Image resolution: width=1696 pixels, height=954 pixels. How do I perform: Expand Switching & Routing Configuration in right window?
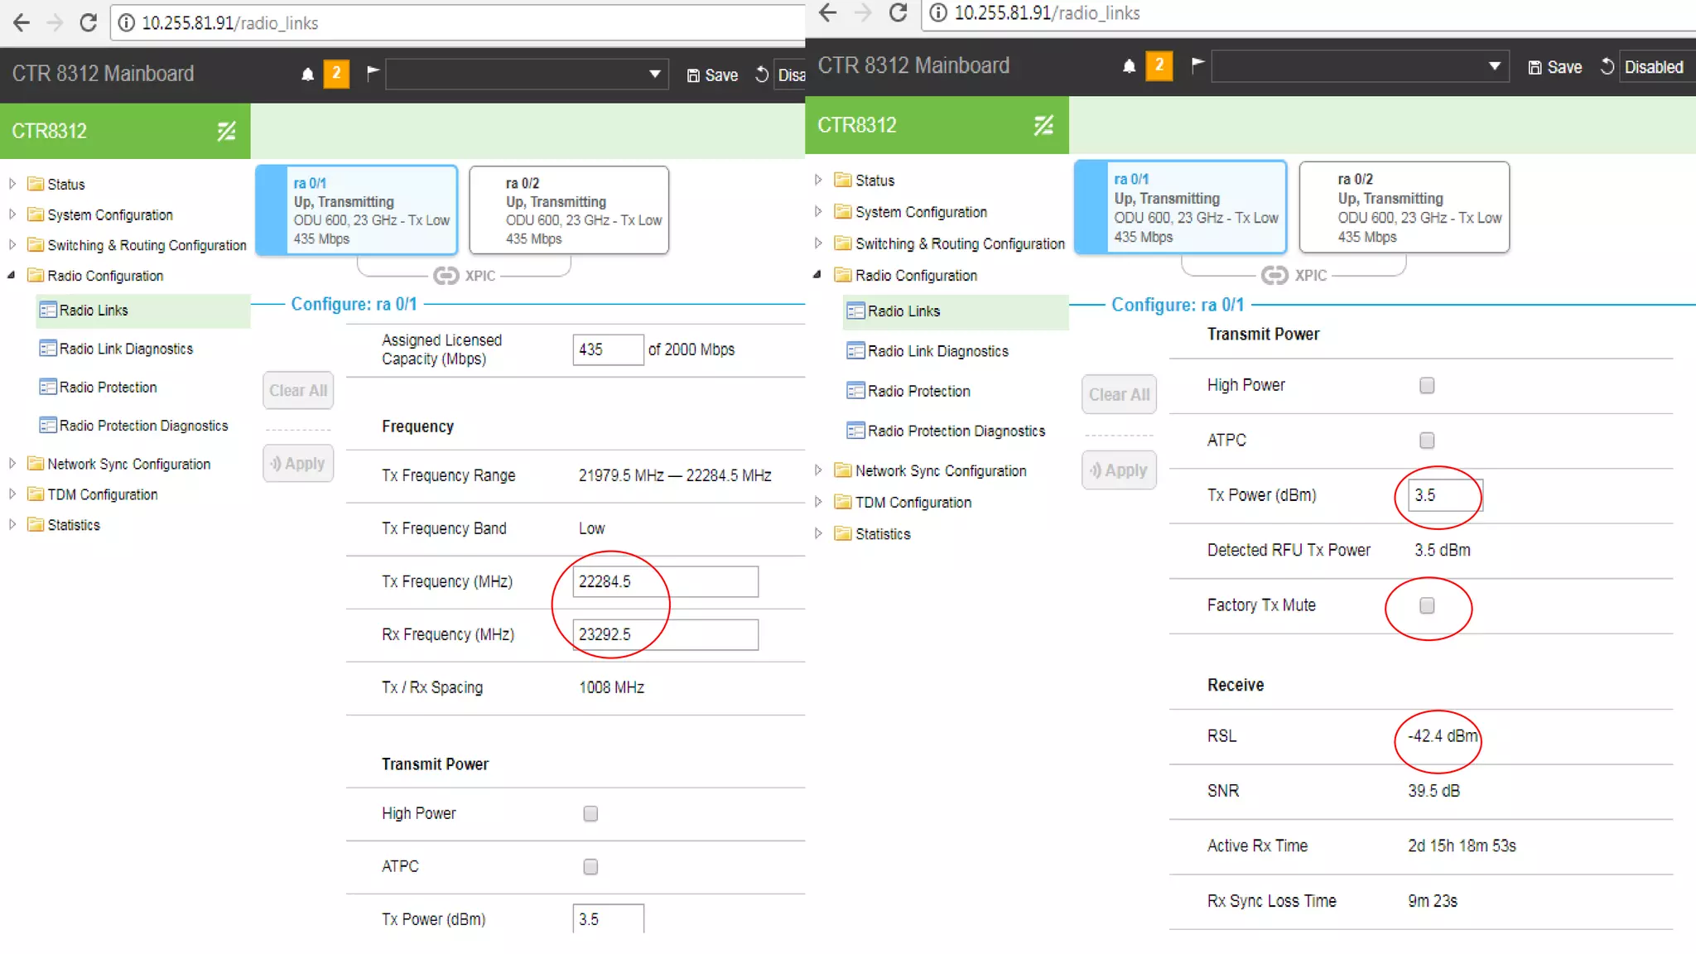pos(818,243)
